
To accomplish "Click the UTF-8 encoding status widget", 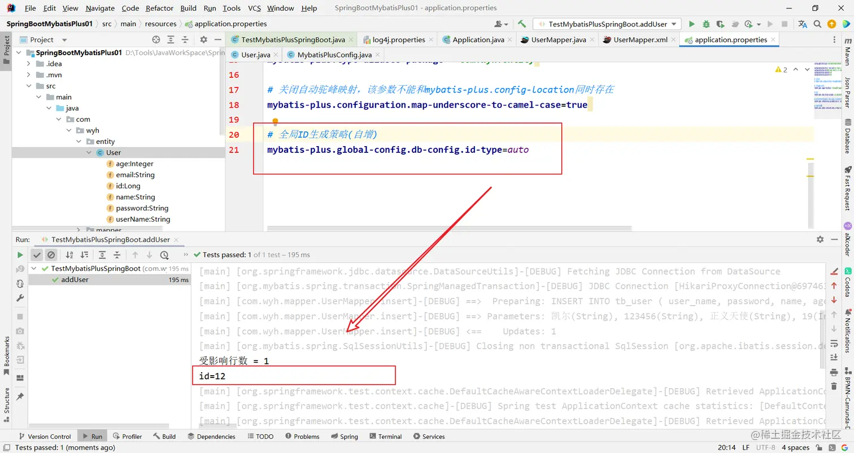I will [765, 447].
